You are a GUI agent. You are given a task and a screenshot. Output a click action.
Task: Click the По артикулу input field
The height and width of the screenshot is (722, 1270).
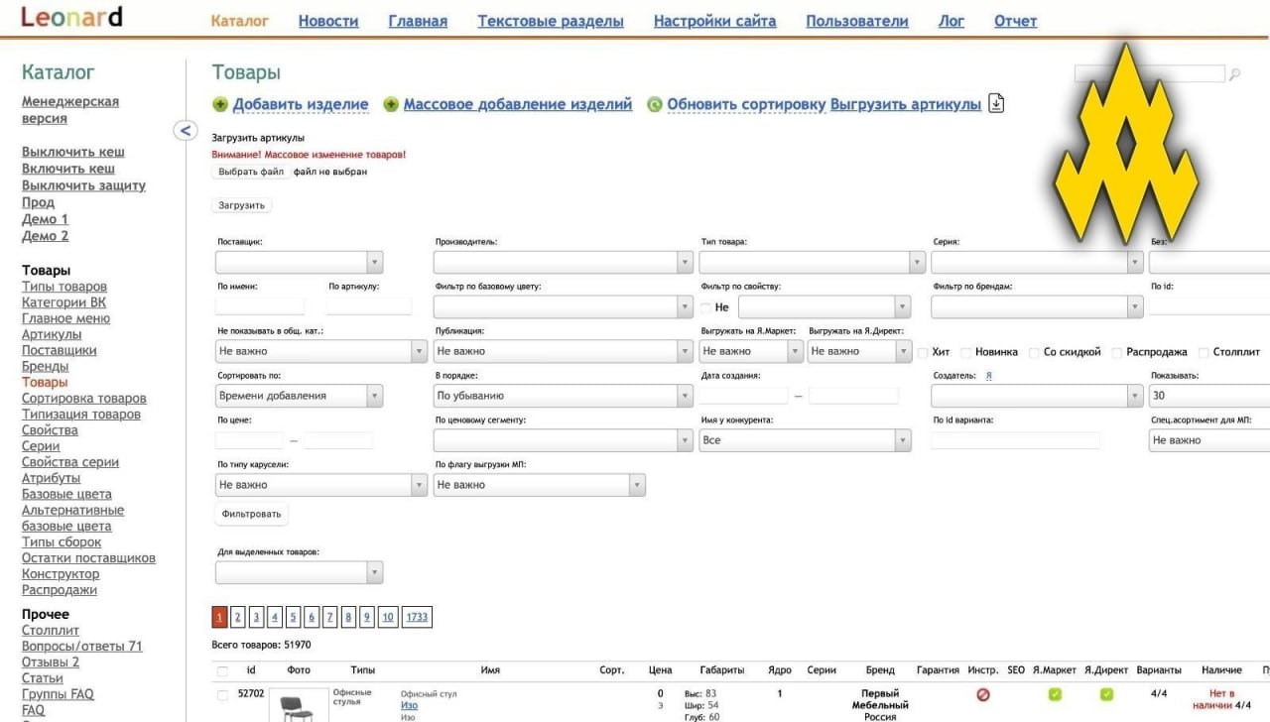368,306
